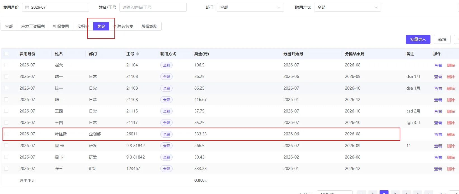Tick the checkbox for 张三's row

6,169
